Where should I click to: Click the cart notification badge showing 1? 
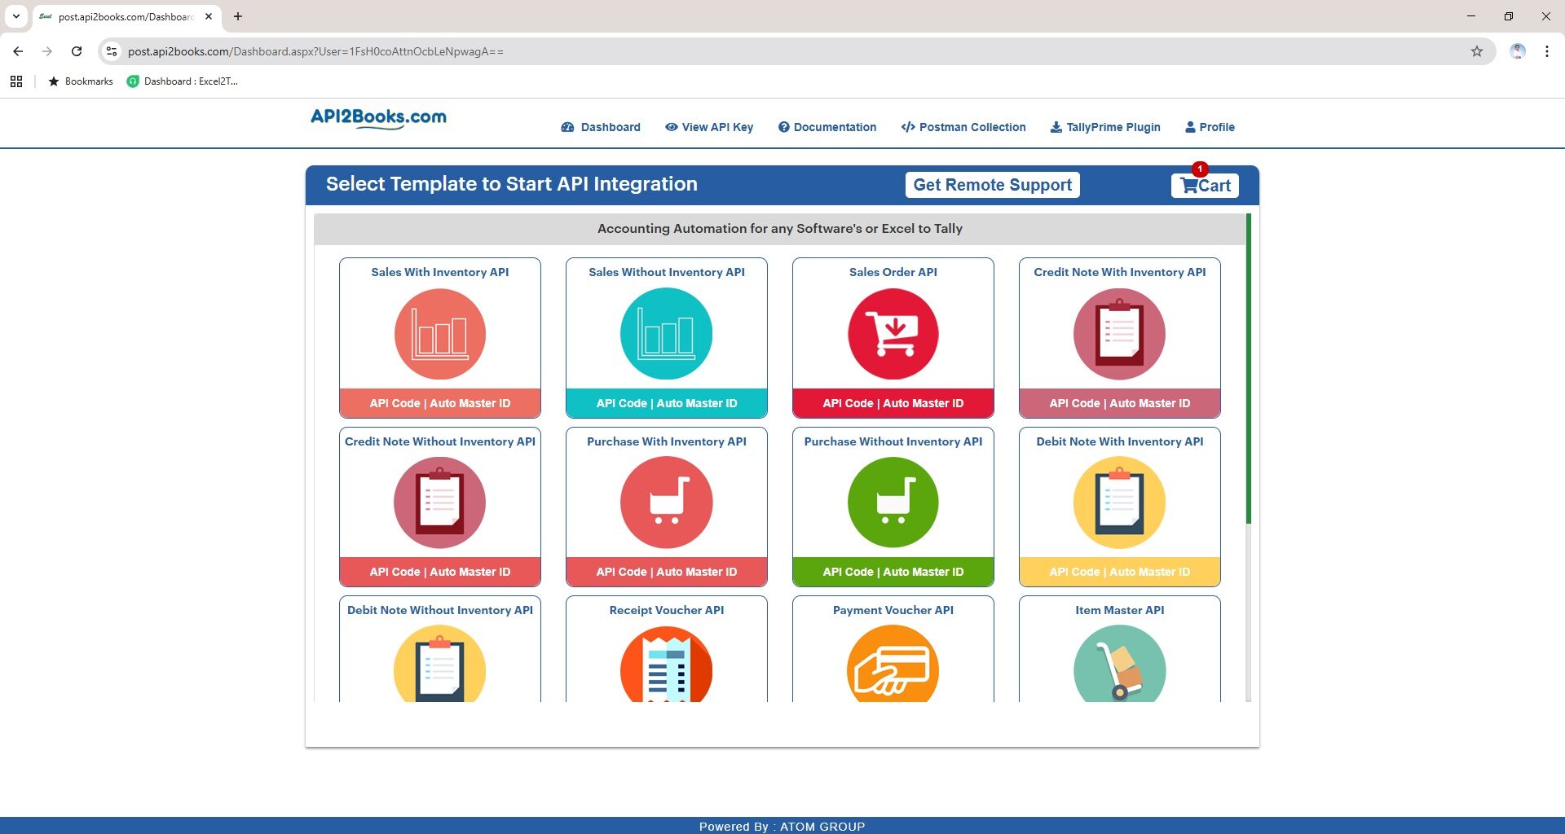1200,169
